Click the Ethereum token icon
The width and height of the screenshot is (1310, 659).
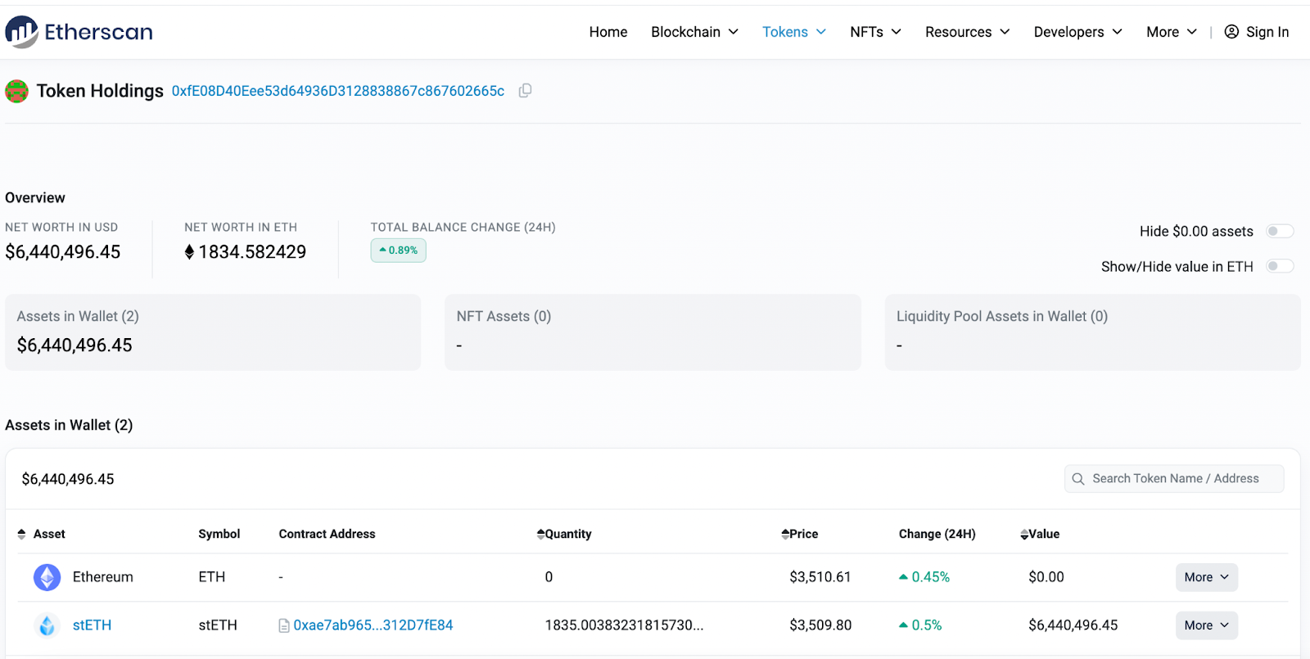coord(47,577)
